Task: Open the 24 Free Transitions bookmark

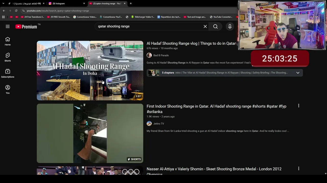Action: click(32, 17)
